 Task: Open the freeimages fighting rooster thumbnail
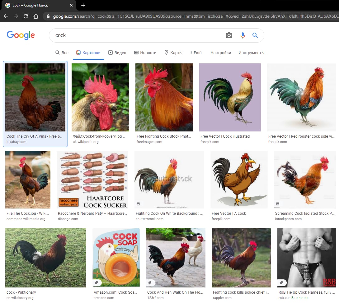tap(164, 97)
